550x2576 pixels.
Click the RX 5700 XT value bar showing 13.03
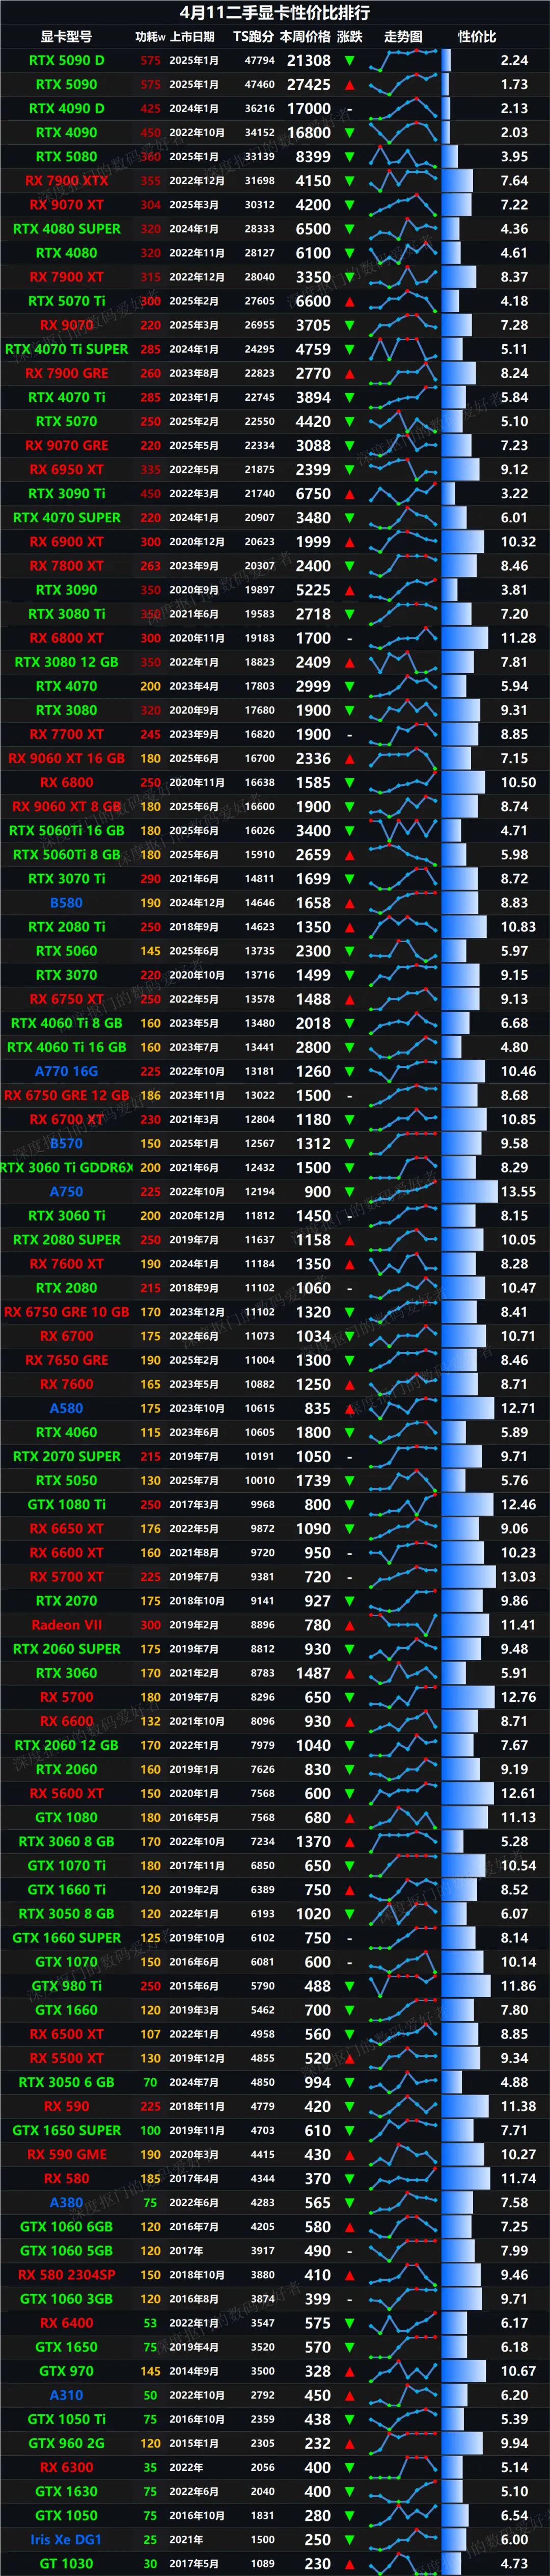click(468, 1577)
